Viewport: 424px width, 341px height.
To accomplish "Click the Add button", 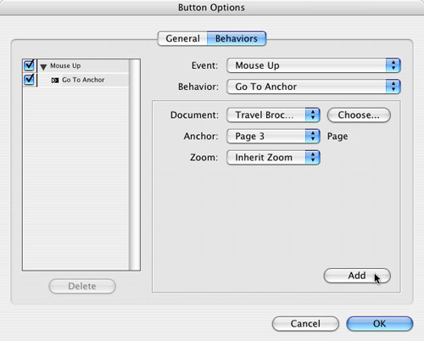I will [x=357, y=276].
